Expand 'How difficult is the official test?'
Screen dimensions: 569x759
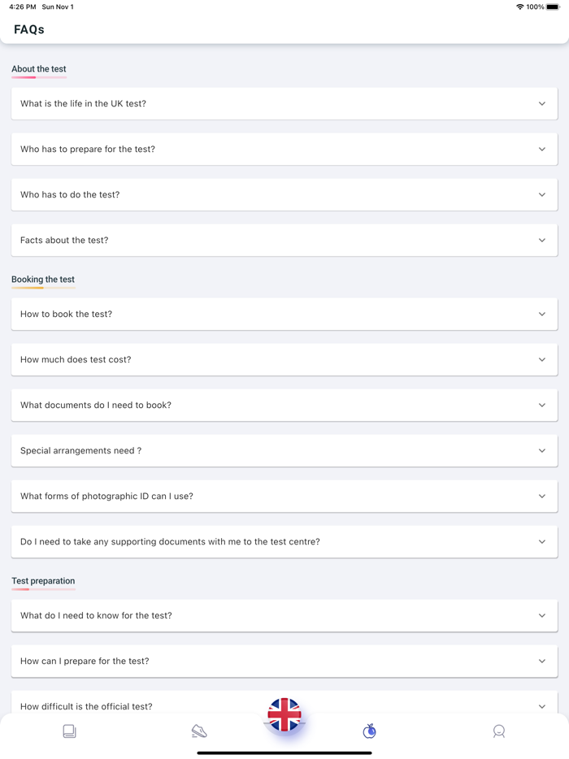point(284,706)
